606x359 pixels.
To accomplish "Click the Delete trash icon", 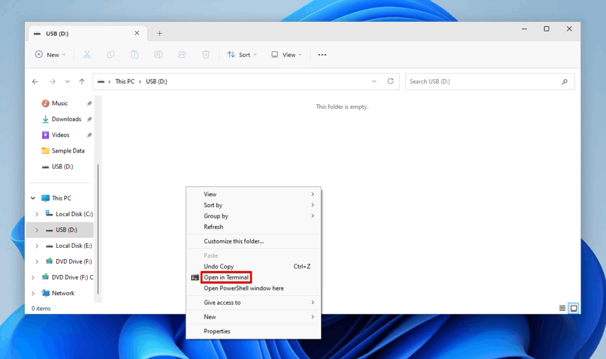I will (205, 54).
